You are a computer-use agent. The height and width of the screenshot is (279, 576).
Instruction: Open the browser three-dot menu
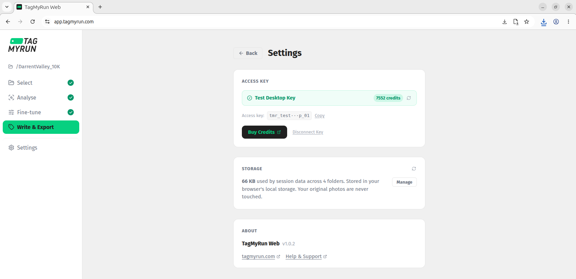568,22
